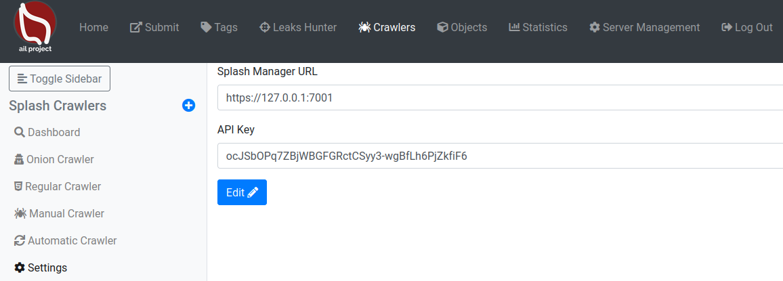This screenshot has width=783, height=281.
Task: Click the blue plus icon beside Splash Crawlers
Action: [189, 106]
